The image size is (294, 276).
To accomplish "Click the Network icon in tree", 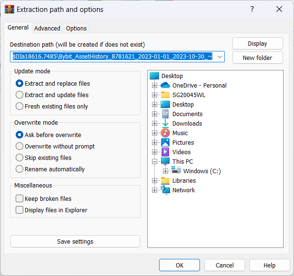I will click(x=165, y=190).
